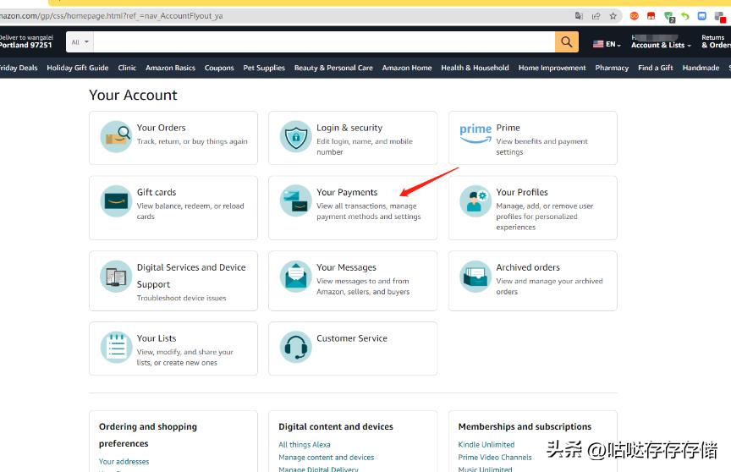Click the US flag language icon
The image size is (731, 472).
tap(598, 44)
